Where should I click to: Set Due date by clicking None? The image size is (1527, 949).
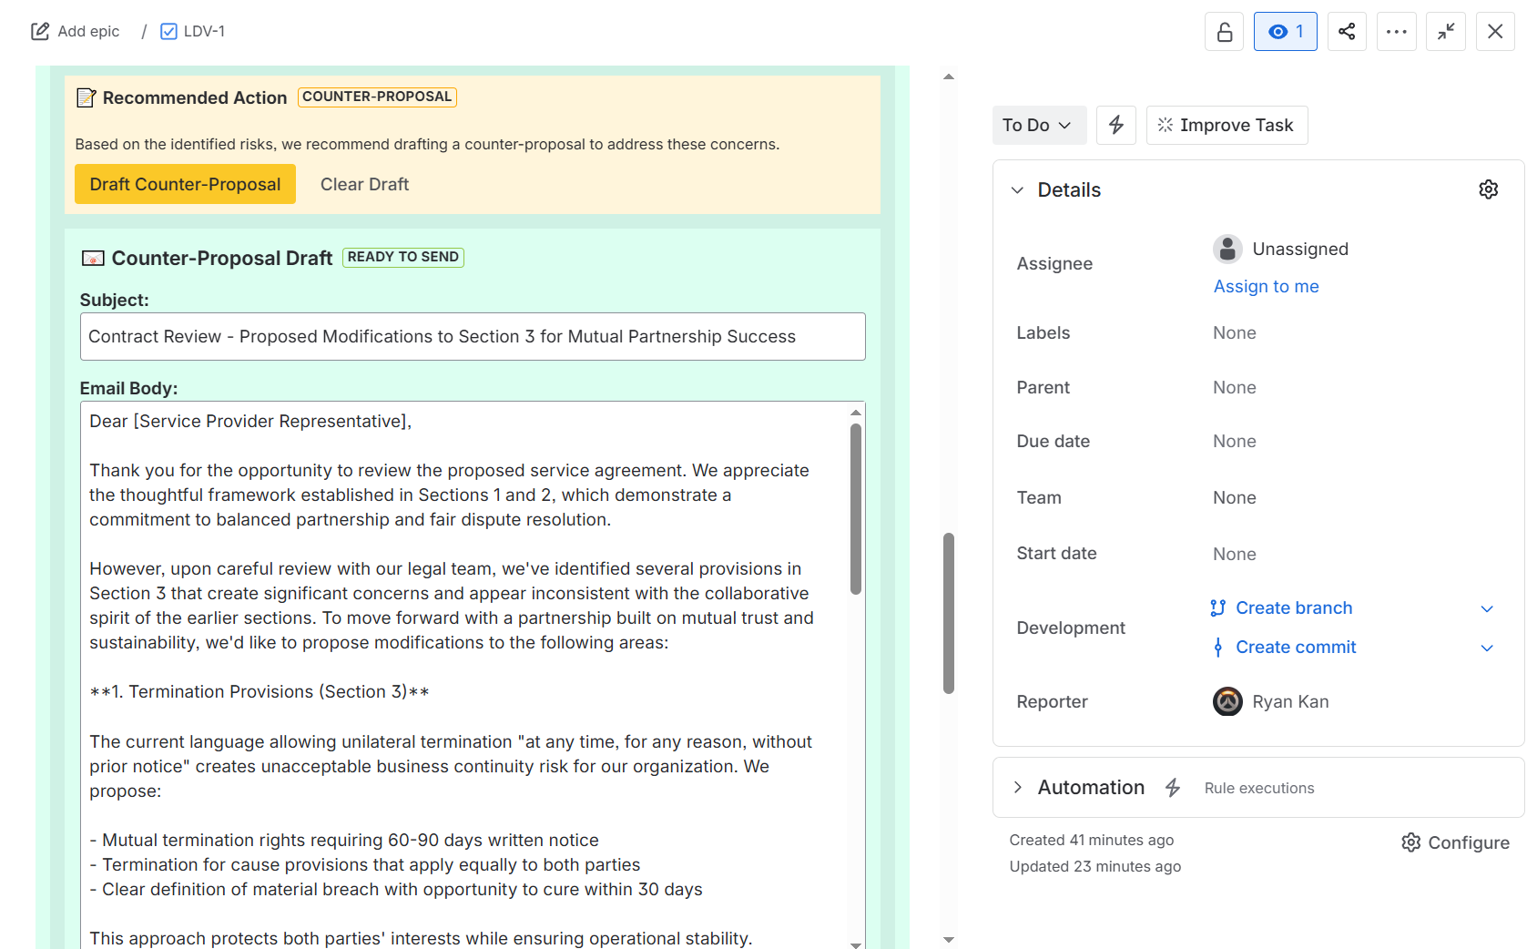click(1234, 442)
